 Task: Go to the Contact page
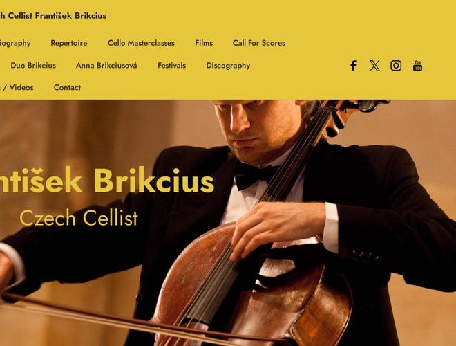(x=67, y=87)
